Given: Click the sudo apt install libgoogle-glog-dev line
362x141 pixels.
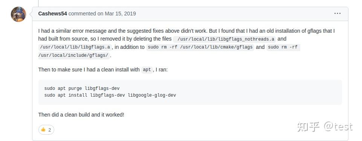Looking at the screenshot, I should pyautogui.click(x=110, y=95).
